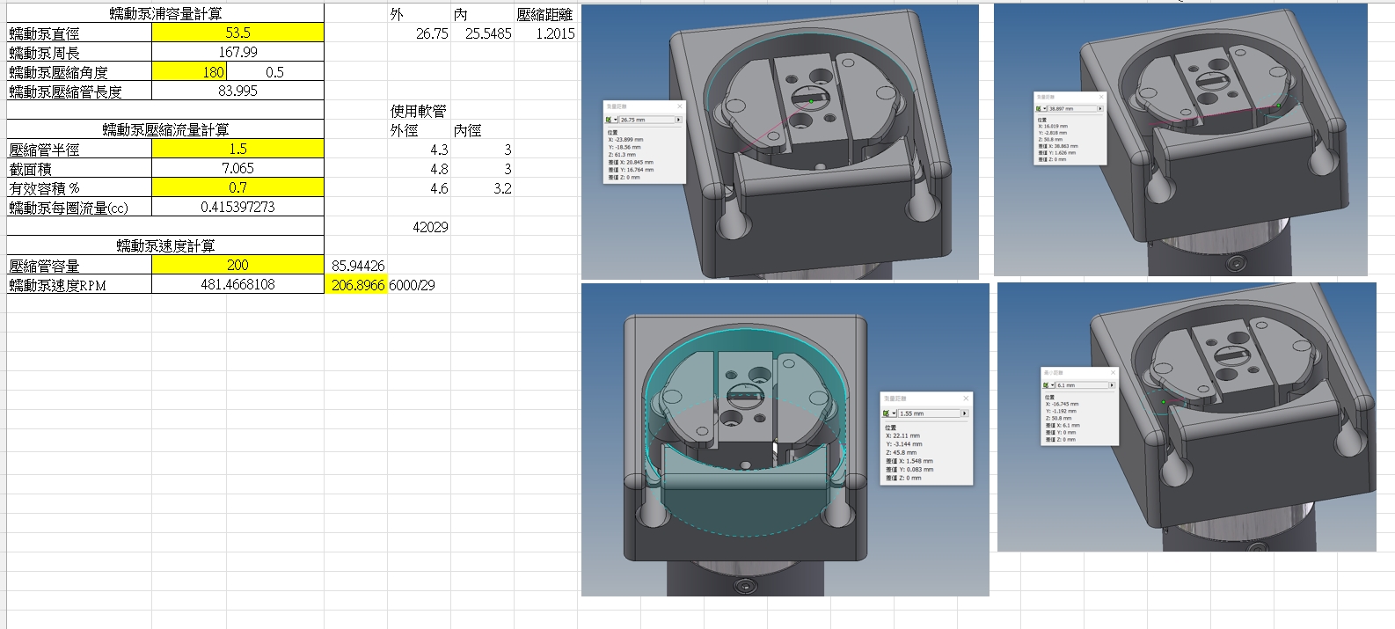Image resolution: width=1395 pixels, height=629 pixels.
Task: Close the 1.55 mm measure dialog
Action: 965,399
